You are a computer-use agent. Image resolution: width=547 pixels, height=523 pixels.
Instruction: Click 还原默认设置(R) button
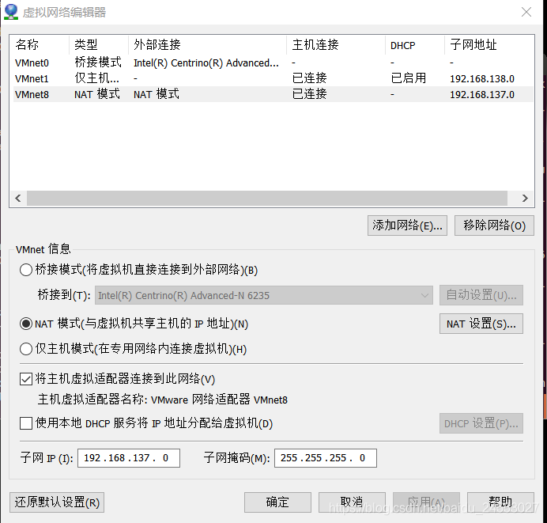(x=57, y=502)
